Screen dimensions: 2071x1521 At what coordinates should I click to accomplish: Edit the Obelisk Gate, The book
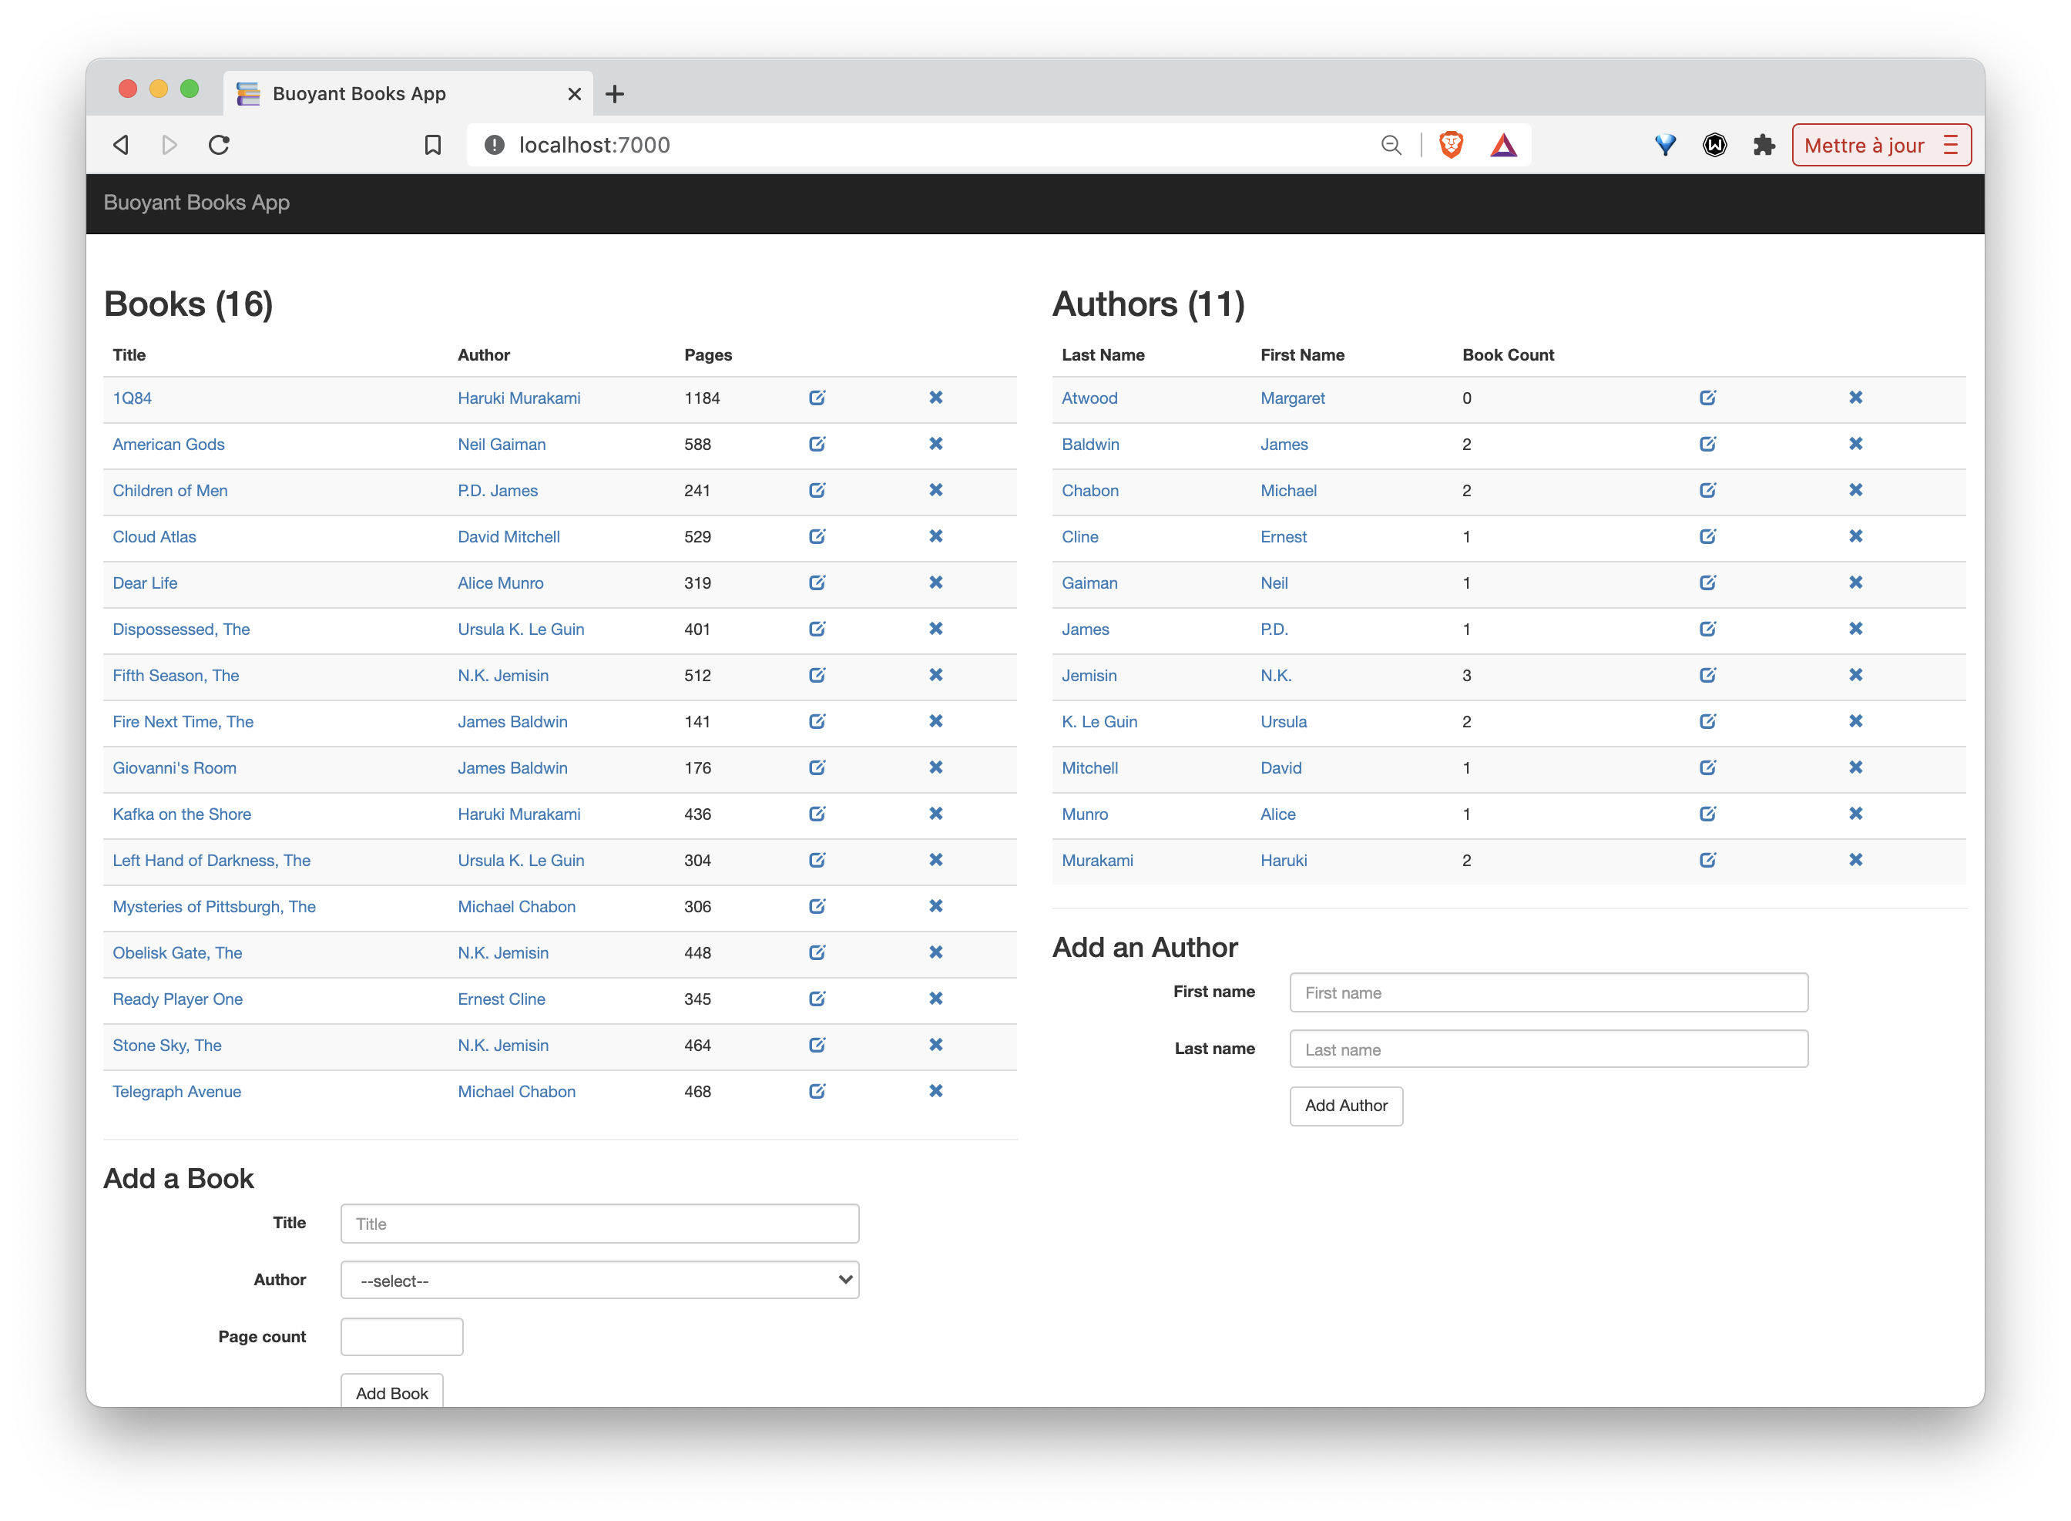(817, 952)
